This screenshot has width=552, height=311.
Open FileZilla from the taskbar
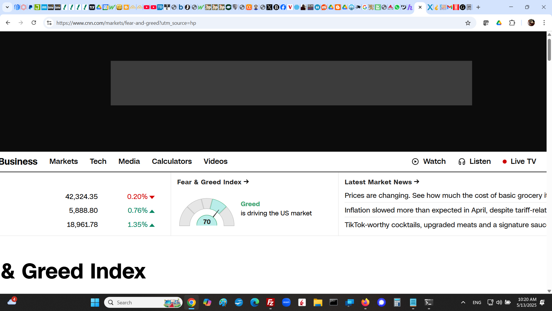coord(270,302)
